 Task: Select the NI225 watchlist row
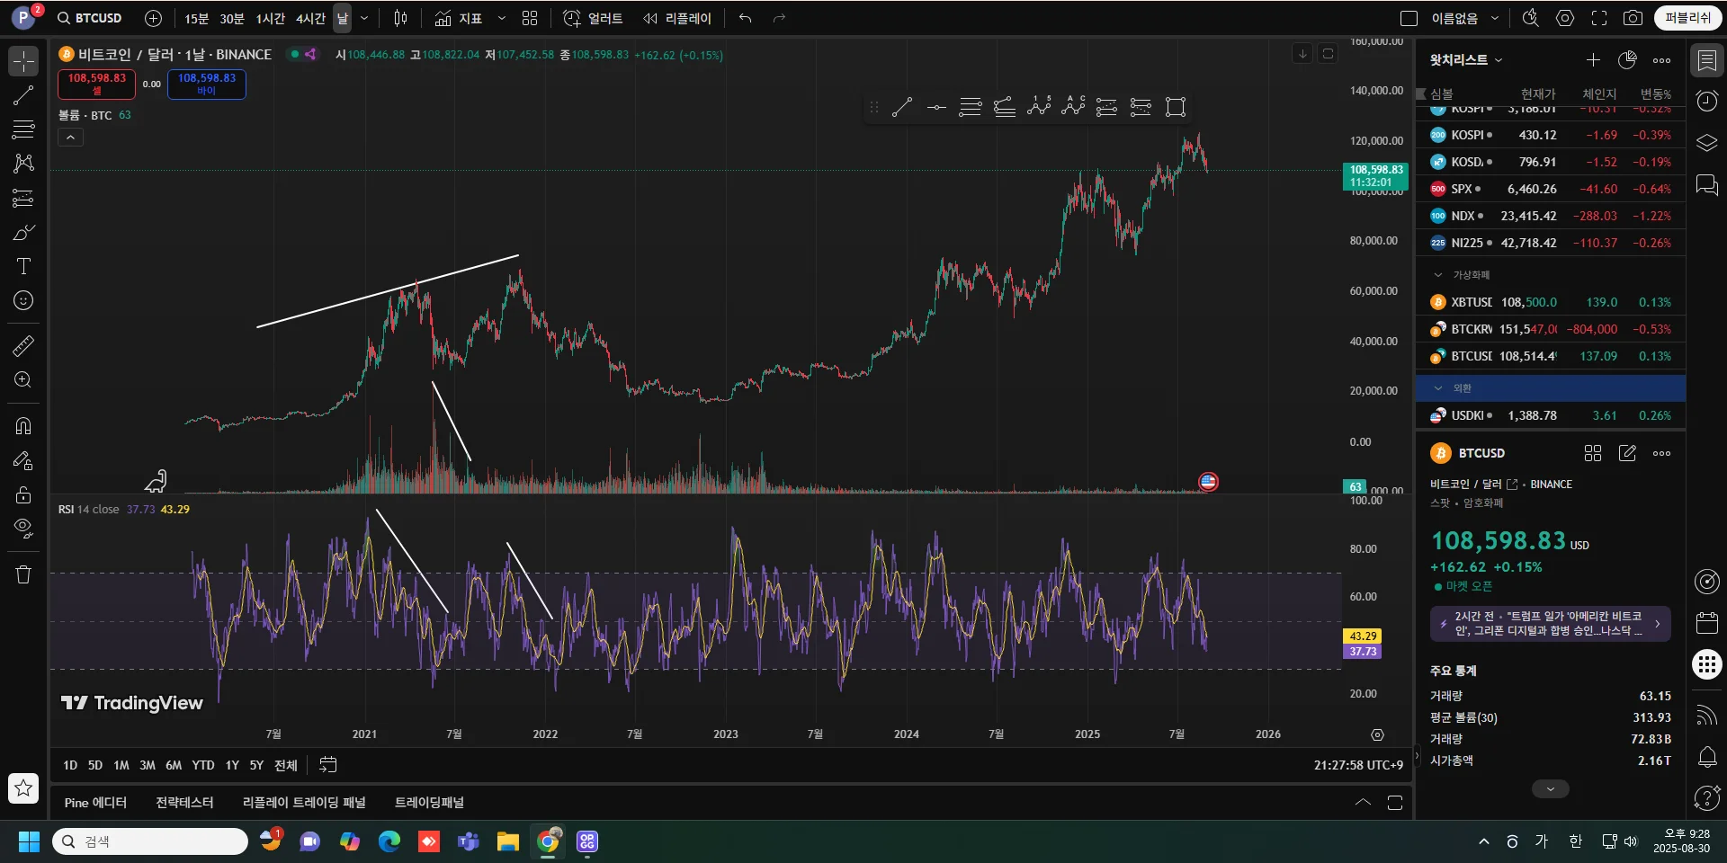pyautogui.click(x=1551, y=243)
